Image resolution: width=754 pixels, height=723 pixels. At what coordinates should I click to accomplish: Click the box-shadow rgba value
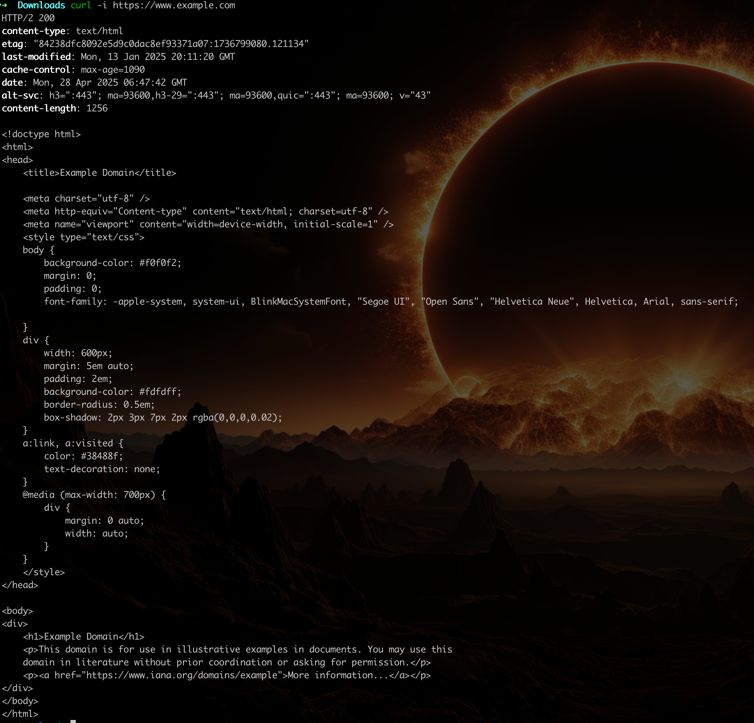point(235,418)
